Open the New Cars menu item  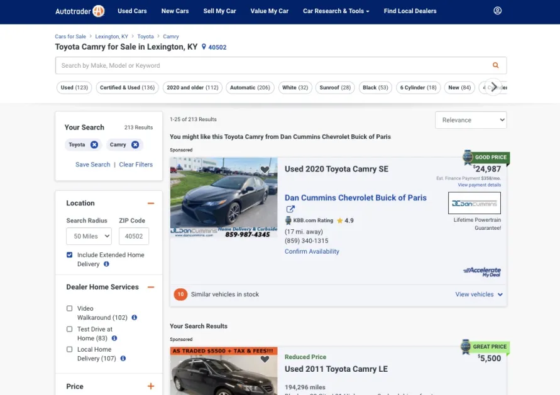[175, 11]
